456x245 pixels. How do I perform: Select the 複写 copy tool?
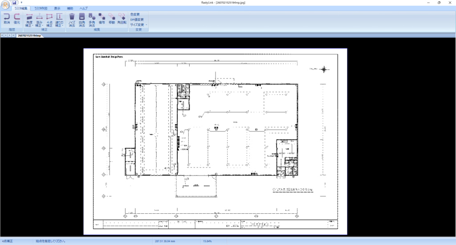(x=102, y=19)
